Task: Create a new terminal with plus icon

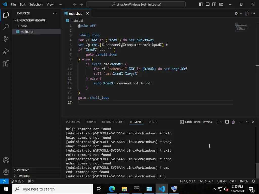Action: click(217, 122)
